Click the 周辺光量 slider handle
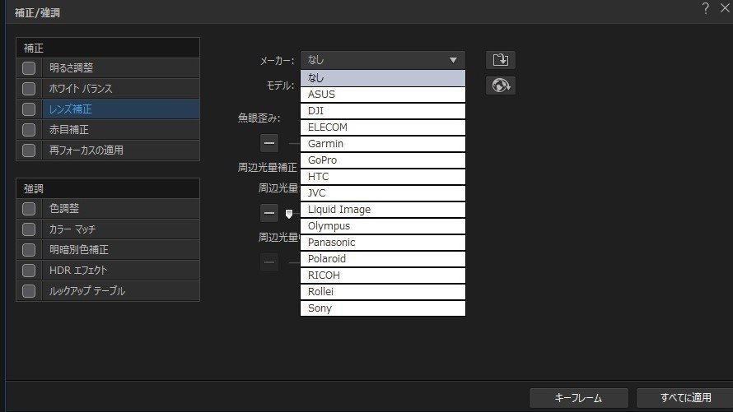The image size is (733, 412). click(289, 214)
